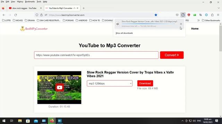The width and height of the screenshot is (222, 124).
Task: Click the red Convert button
Action: (x=172, y=55)
